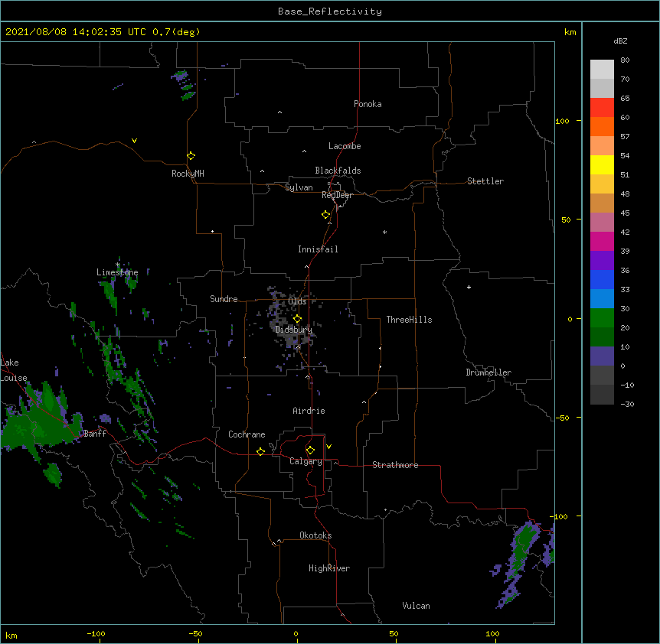The height and width of the screenshot is (644, 660).
Task: Click the Banff label
Action: 95,434
